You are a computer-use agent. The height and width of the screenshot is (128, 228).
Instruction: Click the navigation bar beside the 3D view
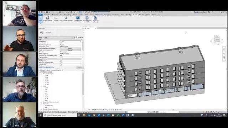coord(224,54)
